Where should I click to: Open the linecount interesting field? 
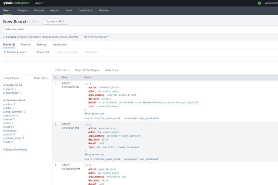[x=11, y=131]
